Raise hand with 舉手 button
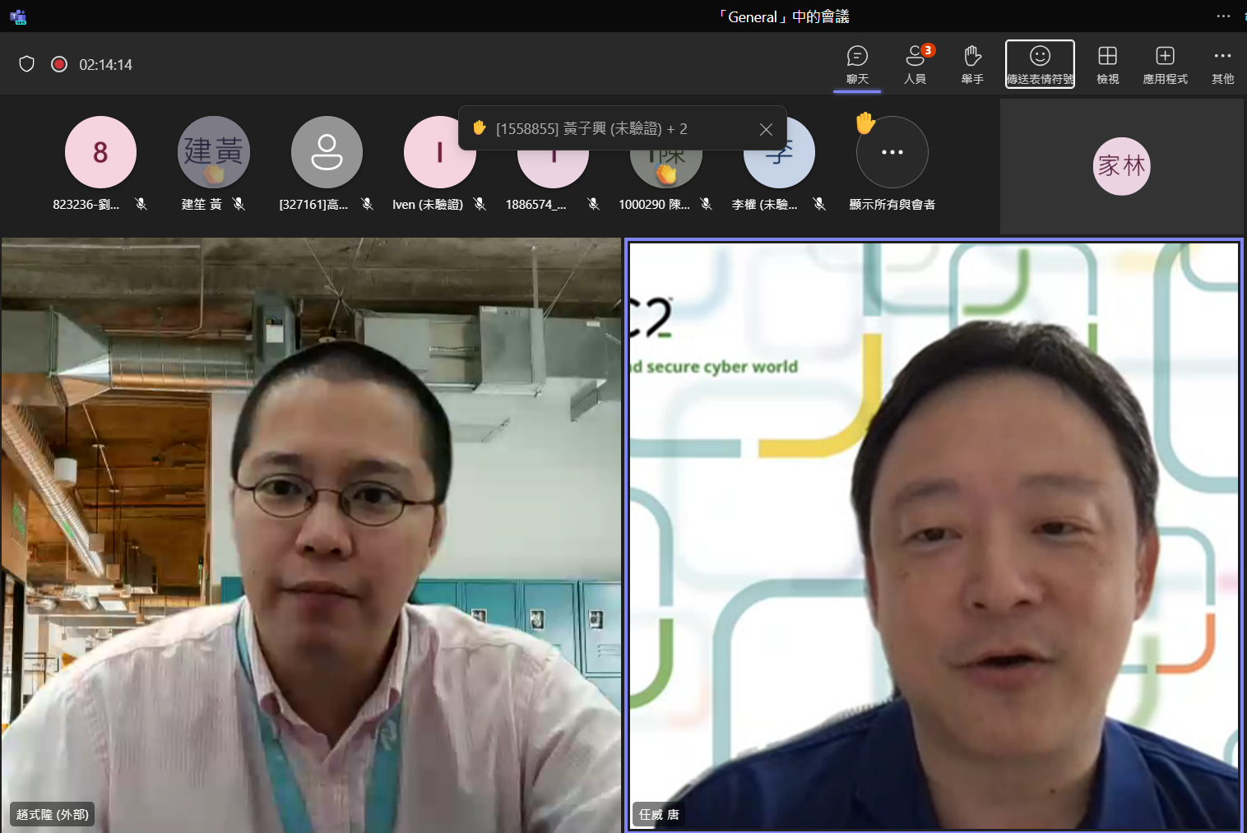 972,64
